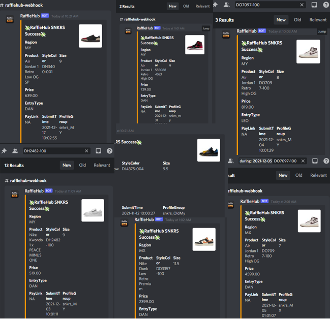Screen dimensions: 330x319
Task: Click RaffleHub avatar on the 11:01 AM message
Action: [x=128, y=31]
